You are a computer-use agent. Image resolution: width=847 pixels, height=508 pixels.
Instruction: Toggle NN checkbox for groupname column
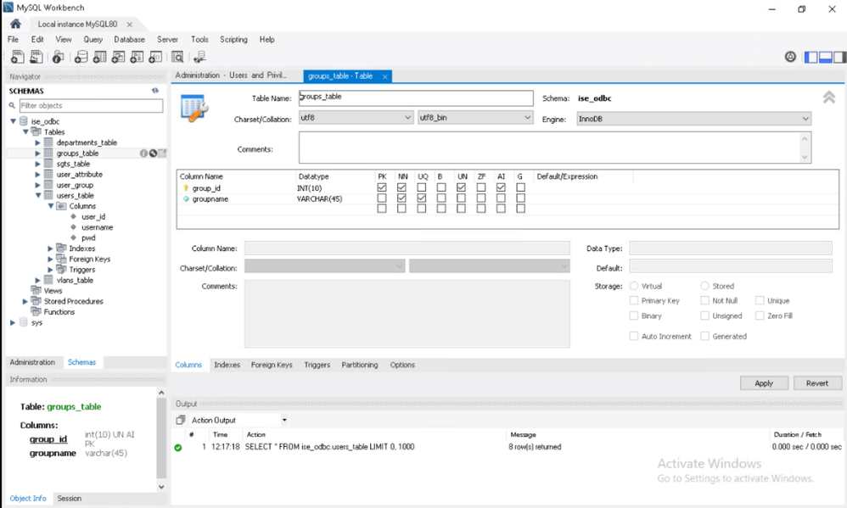coord(401,198)
